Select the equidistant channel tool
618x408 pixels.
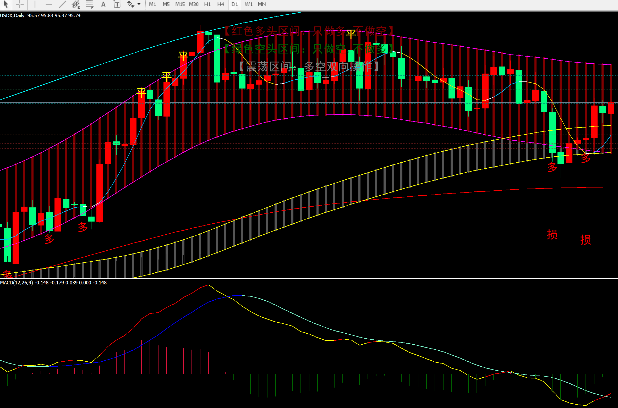point(76,4)
